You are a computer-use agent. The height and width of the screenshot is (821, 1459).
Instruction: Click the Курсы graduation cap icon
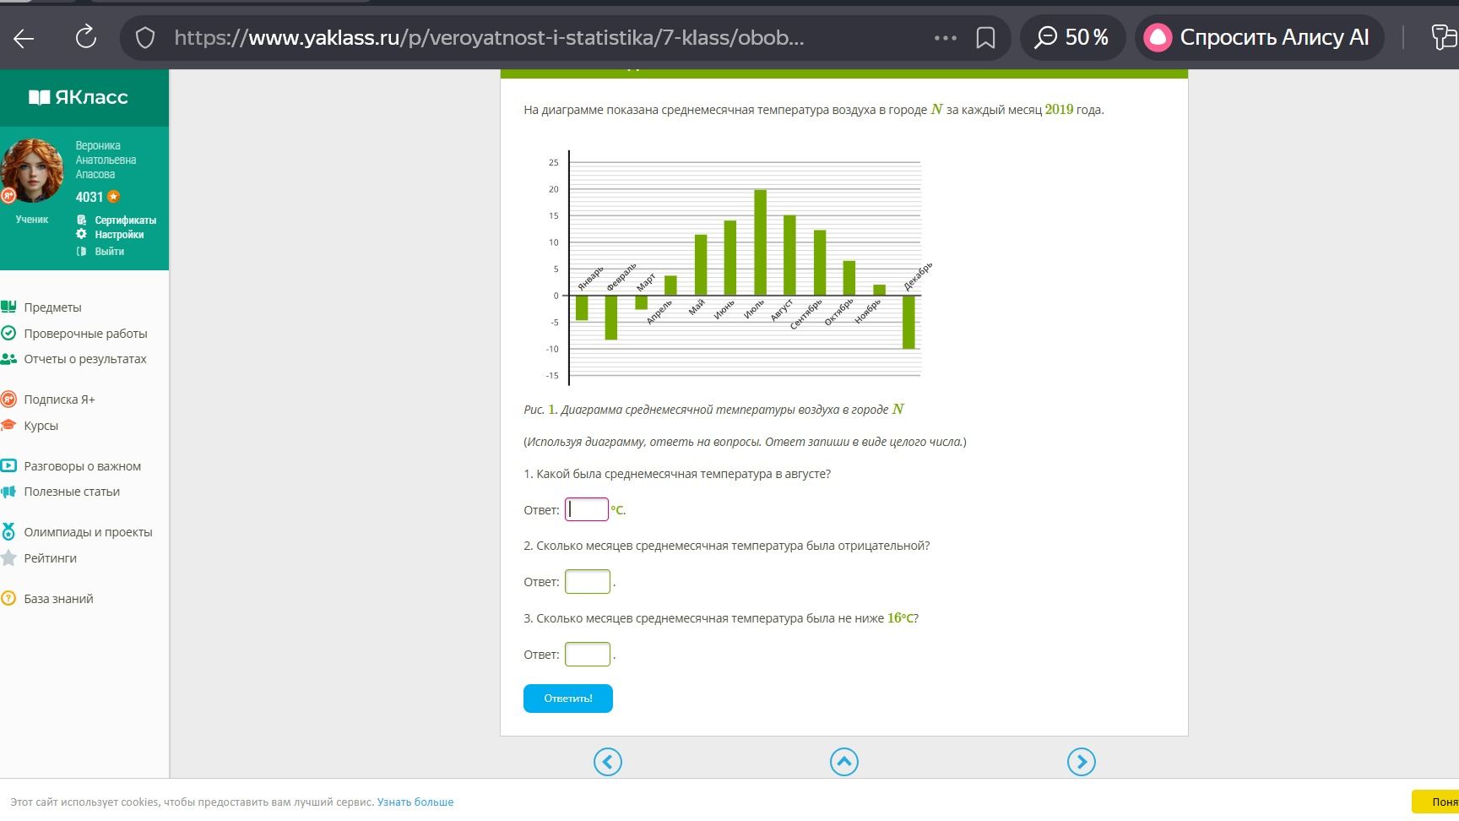[8, 425]
